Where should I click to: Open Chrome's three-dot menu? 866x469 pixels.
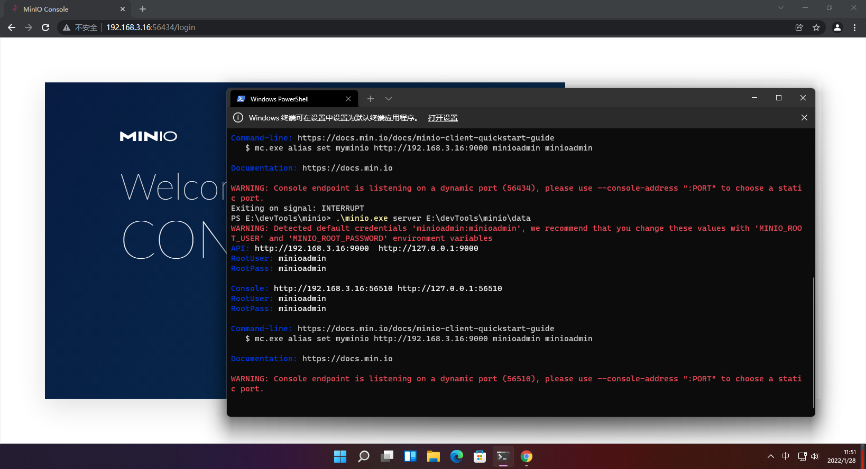854,27
